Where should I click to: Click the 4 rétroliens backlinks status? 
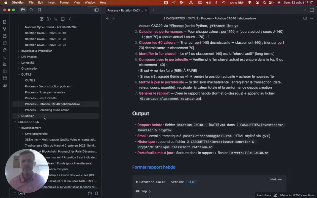[264, 195]
